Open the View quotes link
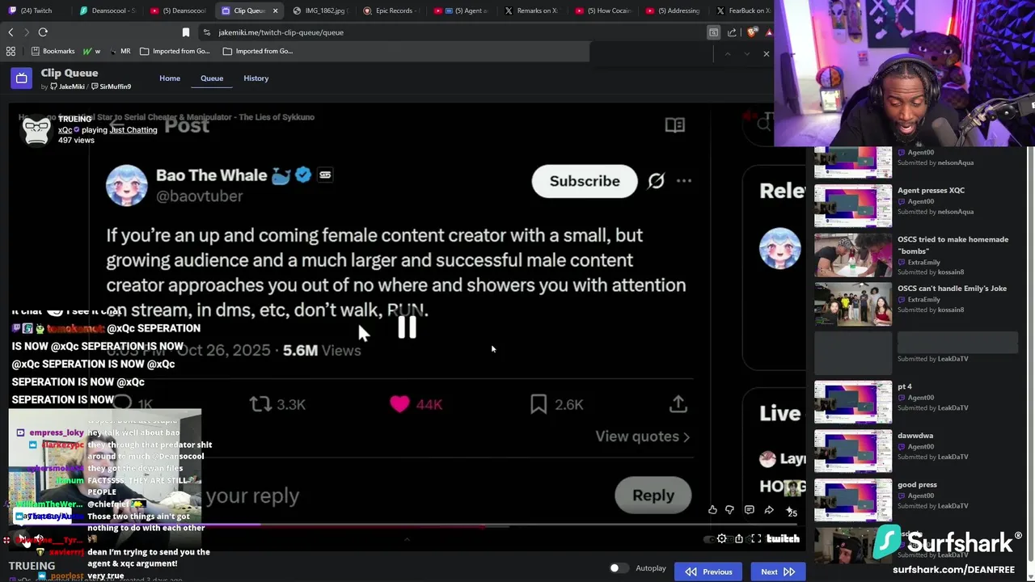This screenshot has height=582, width=1035. click(x=643, y=436)
